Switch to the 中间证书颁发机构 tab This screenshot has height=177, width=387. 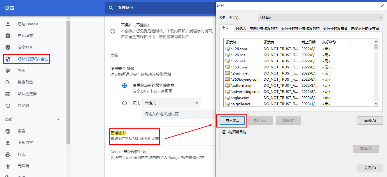[264, 29]
